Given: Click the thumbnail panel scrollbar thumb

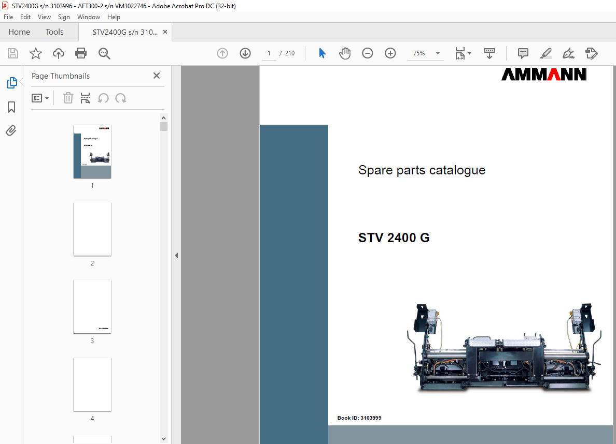Looking at the screenshot, I should pos(163,126).
